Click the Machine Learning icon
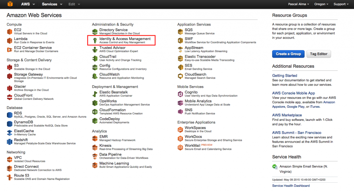This screenshot has height=192, width=354. pyautogui.click(x=95, y=165)
